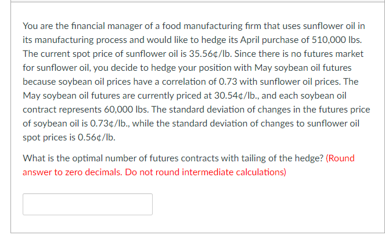
Task: Click the red rounding instruction text
Action: [188, 165]
